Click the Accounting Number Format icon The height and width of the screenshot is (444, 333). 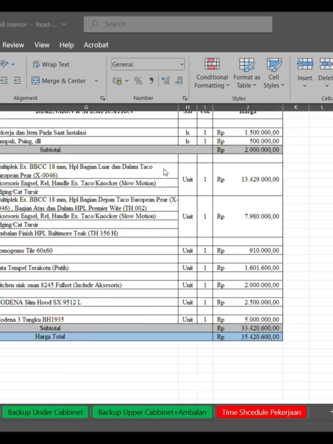118,81
